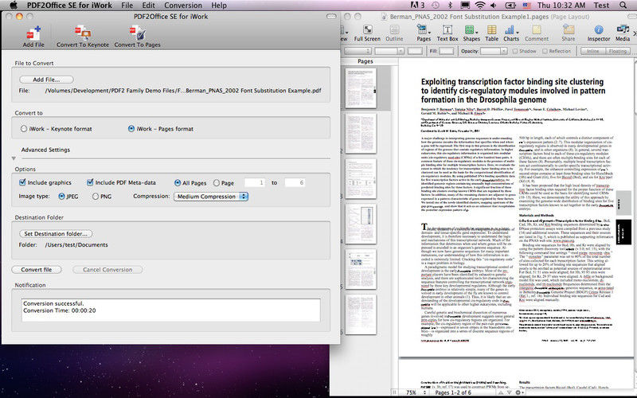Open the Conversion menu

[183, 6]
